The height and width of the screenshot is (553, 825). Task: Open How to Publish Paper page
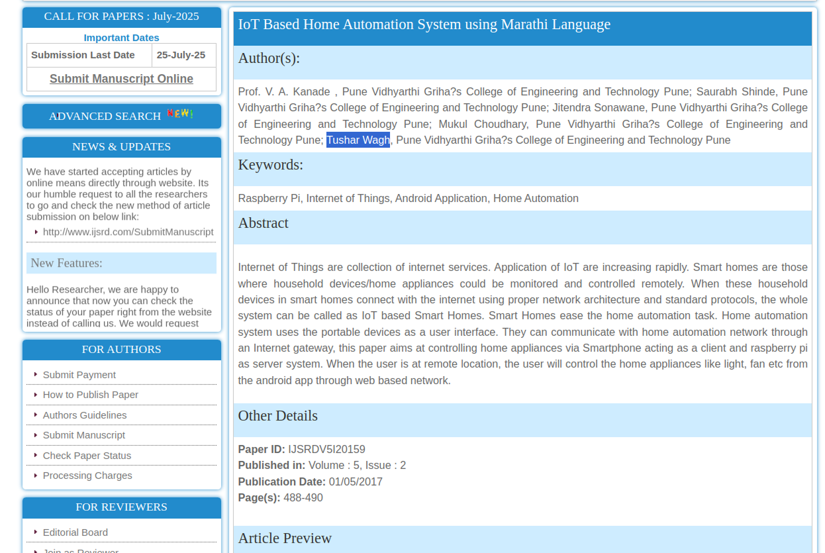tap(91, 395)
